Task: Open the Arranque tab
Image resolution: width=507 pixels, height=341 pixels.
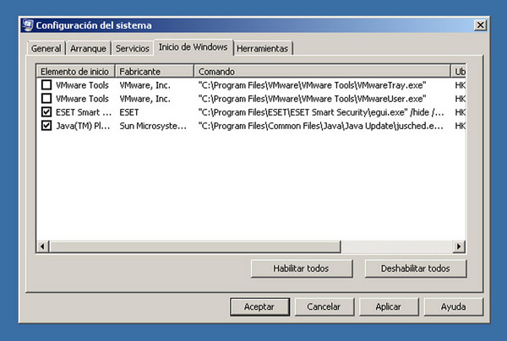Action: click(x=89, y=48)
